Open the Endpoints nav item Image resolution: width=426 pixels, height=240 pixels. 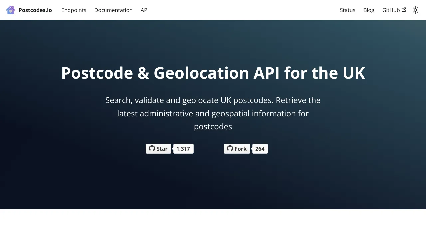(x=74, y=10)
